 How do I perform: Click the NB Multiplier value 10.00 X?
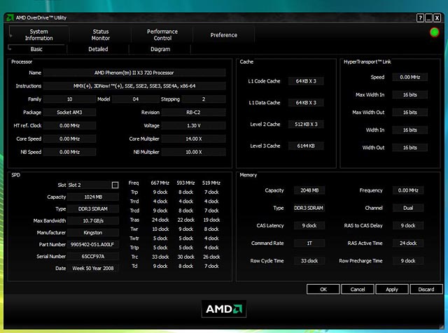(193, 152)
